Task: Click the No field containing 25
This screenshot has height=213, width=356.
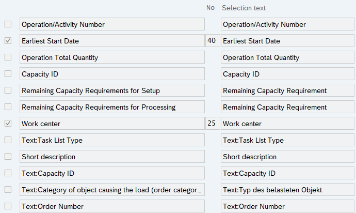Action: [x=211, y=124]
